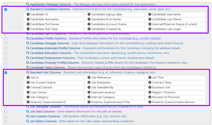This screenshot has width=212, height=125.
Task: Click magnifier icon beside Candidate Profile Columns
Action: (28, 38)
